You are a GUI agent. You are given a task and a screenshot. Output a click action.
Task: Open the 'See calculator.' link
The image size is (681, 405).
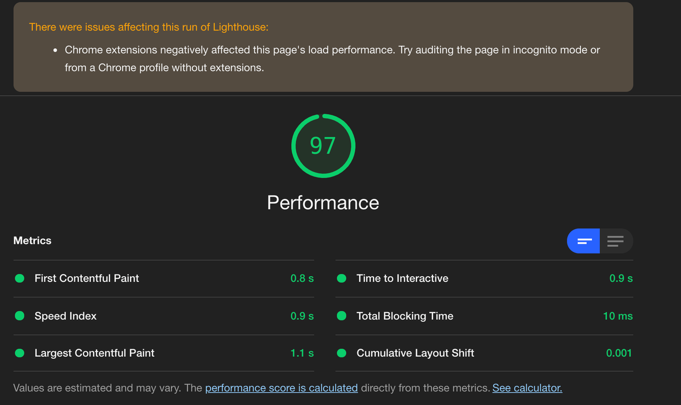tap(527, 389)
